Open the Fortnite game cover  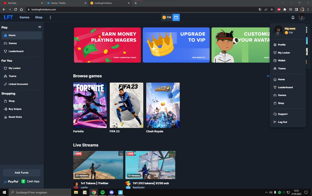pos(90,105)
